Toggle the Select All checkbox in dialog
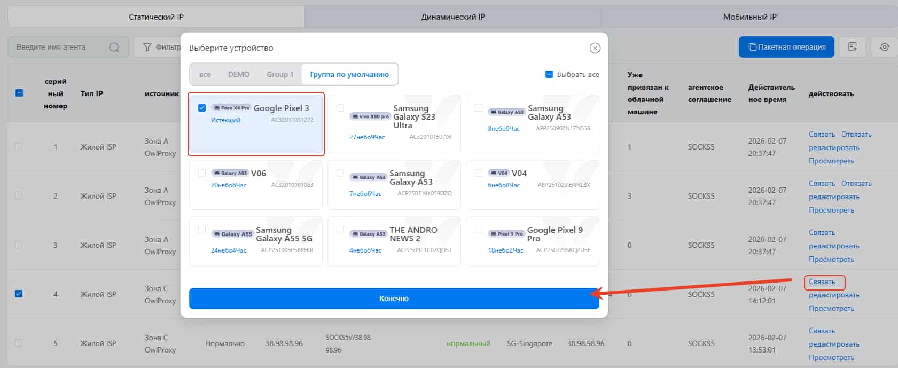Viewport: 898px width, 368px height. click(x=549, y=74)
